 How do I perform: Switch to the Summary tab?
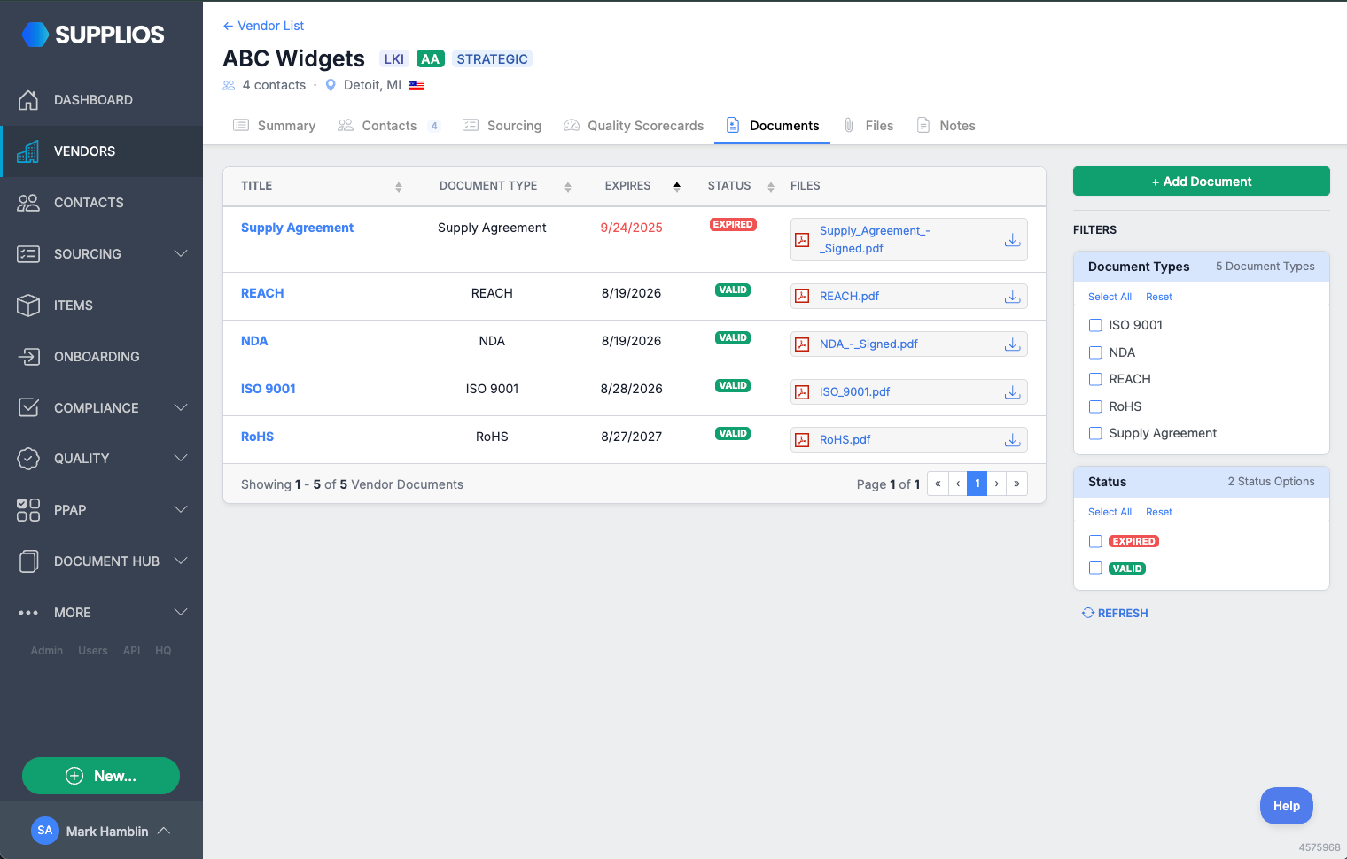pyautogui.click(x=274, y=126)
